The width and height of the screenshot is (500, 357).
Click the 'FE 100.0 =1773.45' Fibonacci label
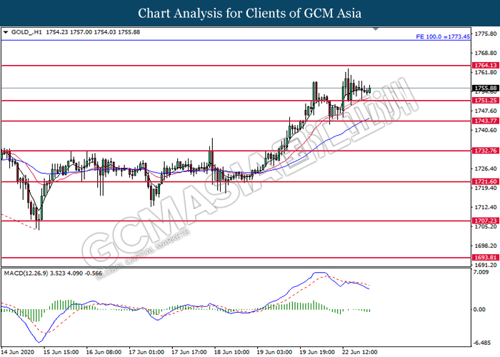pyautogui.click(x=443, y=36)
